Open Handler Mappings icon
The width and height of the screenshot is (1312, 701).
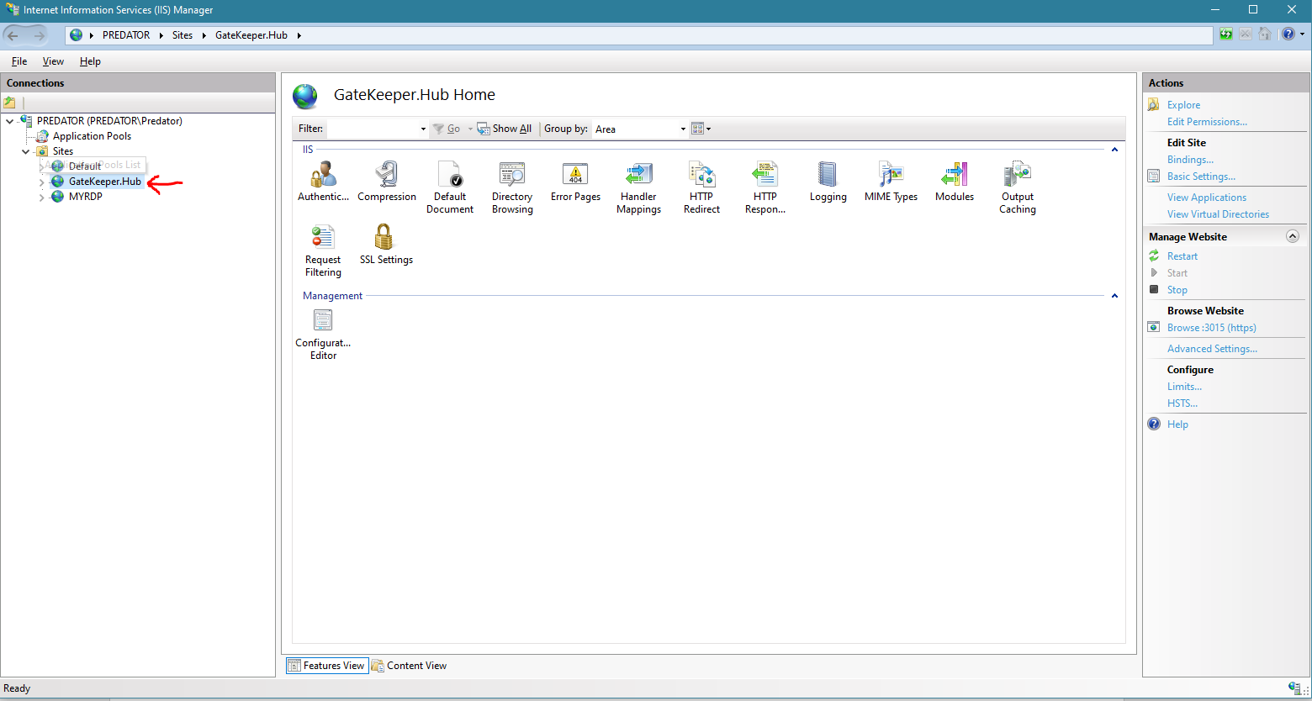click(x=638, y=176)
